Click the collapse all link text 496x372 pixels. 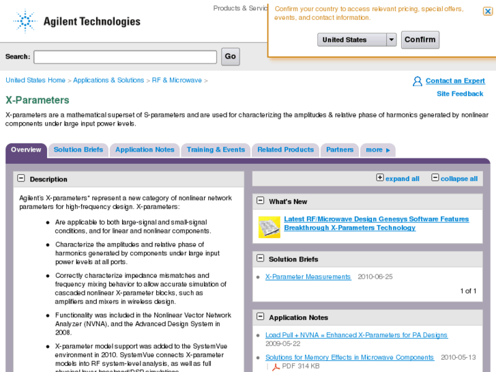(x=459, y=179)
